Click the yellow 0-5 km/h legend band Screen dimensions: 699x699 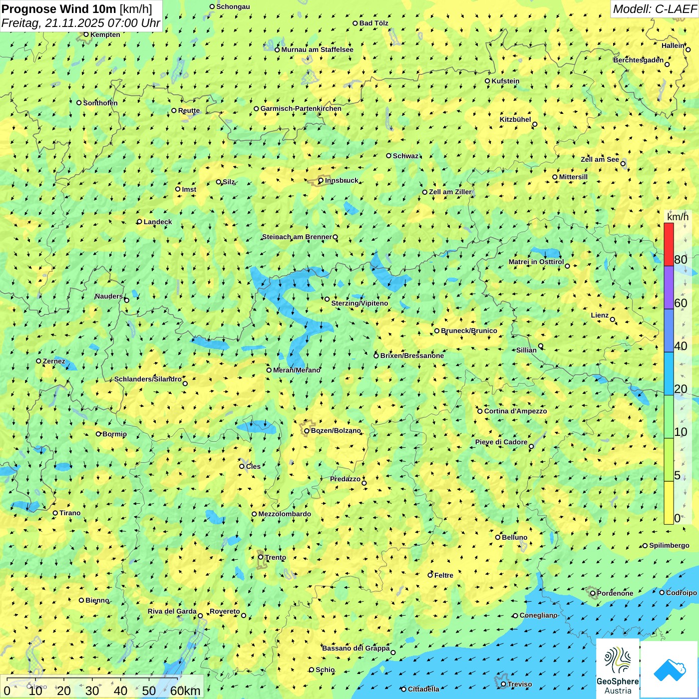[x=669, y=503]
